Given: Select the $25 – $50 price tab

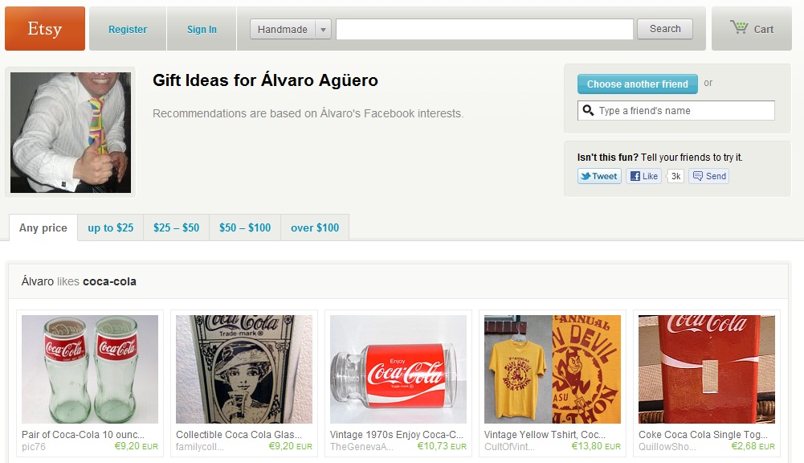Looking at the screenshot, I should click(x=176, y=227).
